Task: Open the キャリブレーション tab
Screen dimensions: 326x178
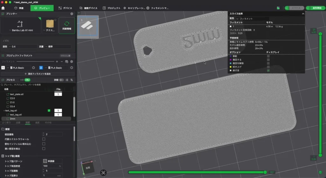Action: [x=134, y=8]
